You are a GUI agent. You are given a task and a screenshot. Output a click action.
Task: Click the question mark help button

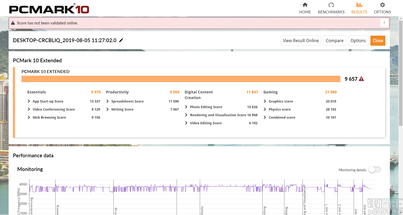coord(384,23)
